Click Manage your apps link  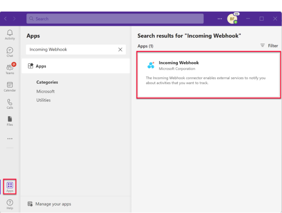[x=53, y=204]
